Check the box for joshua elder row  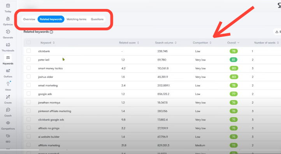28,77
